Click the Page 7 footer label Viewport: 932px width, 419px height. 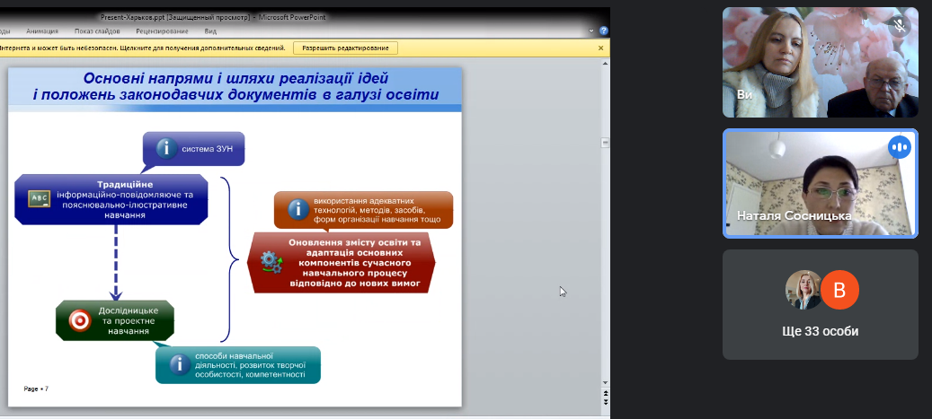pyautogui.click(x=36, y=388)
